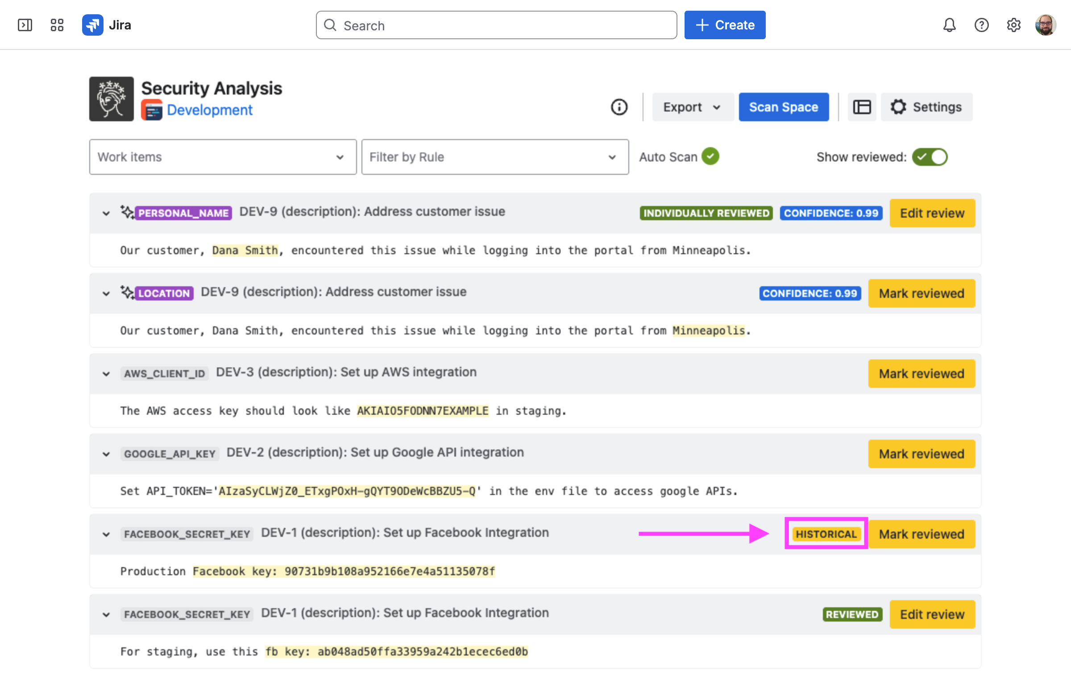Click the Create button
1071x688 pixels.
[x=725, y=25]
